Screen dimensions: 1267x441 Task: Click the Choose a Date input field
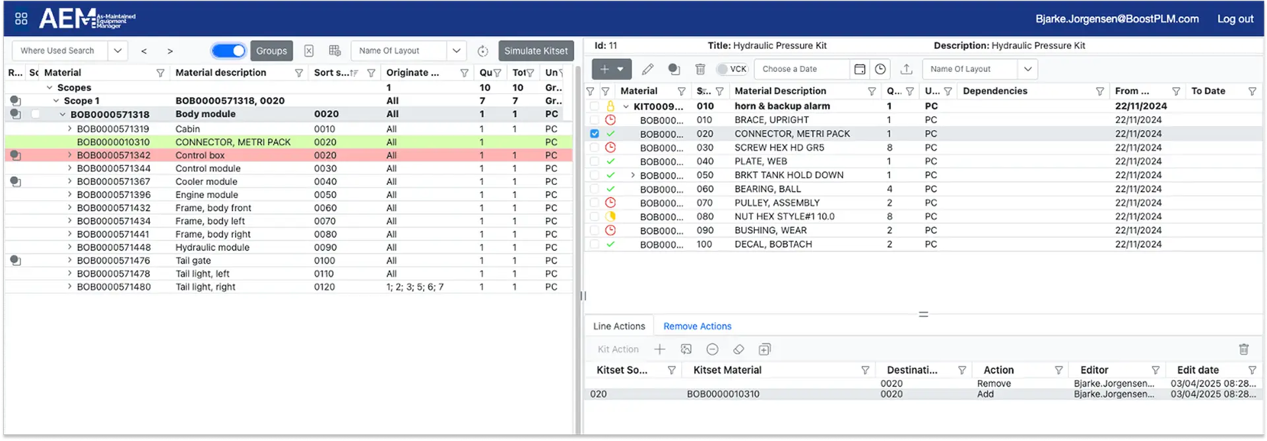pyautogui.click(x=804, y=69)
